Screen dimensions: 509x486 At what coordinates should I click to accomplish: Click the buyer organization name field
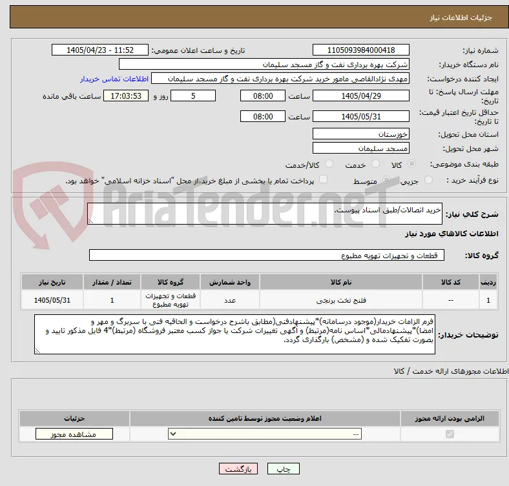264,65
